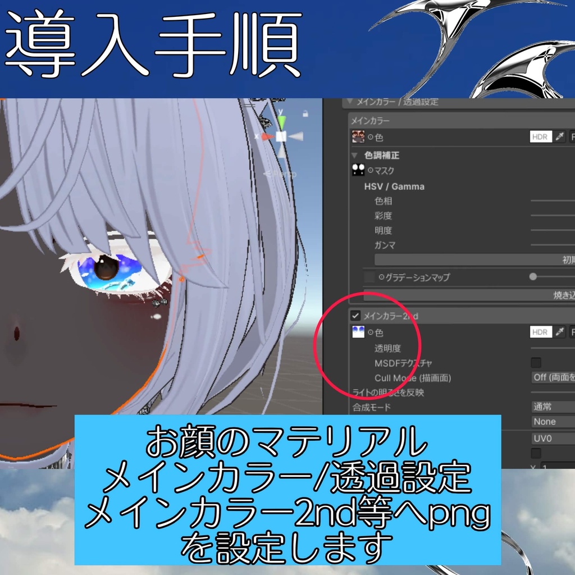This screenshot has height=575, width=575.
Task: Uncheck the メインカラー2nd checkbox
Action: tap(355, 316)
